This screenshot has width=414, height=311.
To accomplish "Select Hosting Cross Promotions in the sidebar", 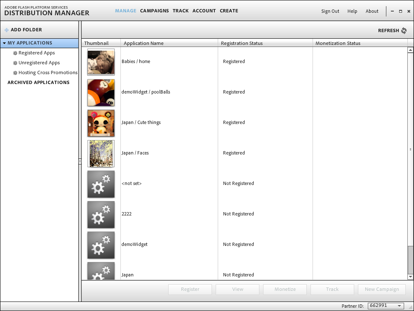I will [x=48, y=72].
